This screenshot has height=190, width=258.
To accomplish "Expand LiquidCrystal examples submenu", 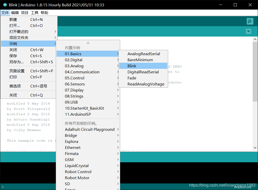I will pyautogui.click(x=88, y=166).
